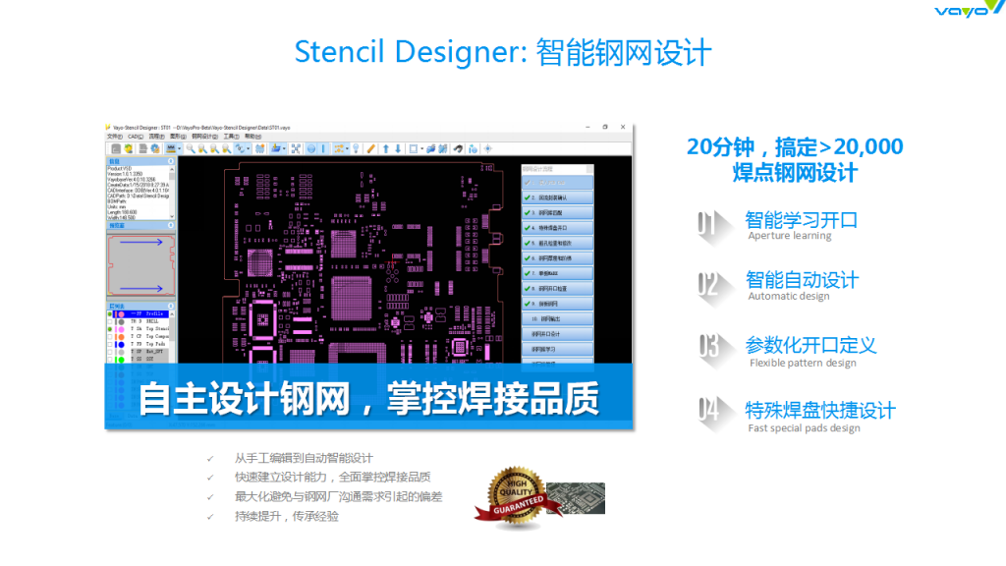Image resolution: width=1006 pixels, height=566 pixels.
Task: Click workflow step 4 button
Action: click(558, 228)
